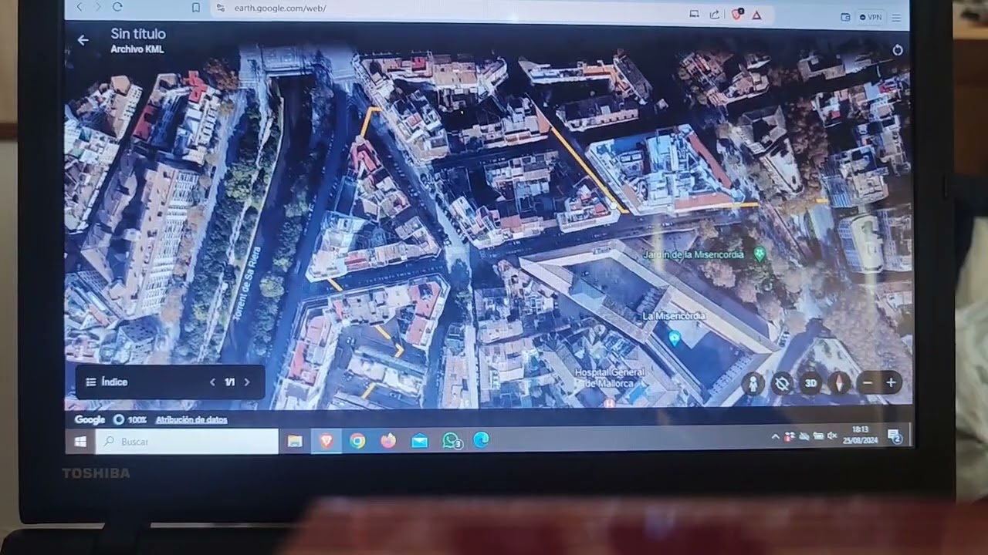Open the Índice table of contents
Image resolution: width=988 pixels, height=555 pixels.
coord(107,382)
